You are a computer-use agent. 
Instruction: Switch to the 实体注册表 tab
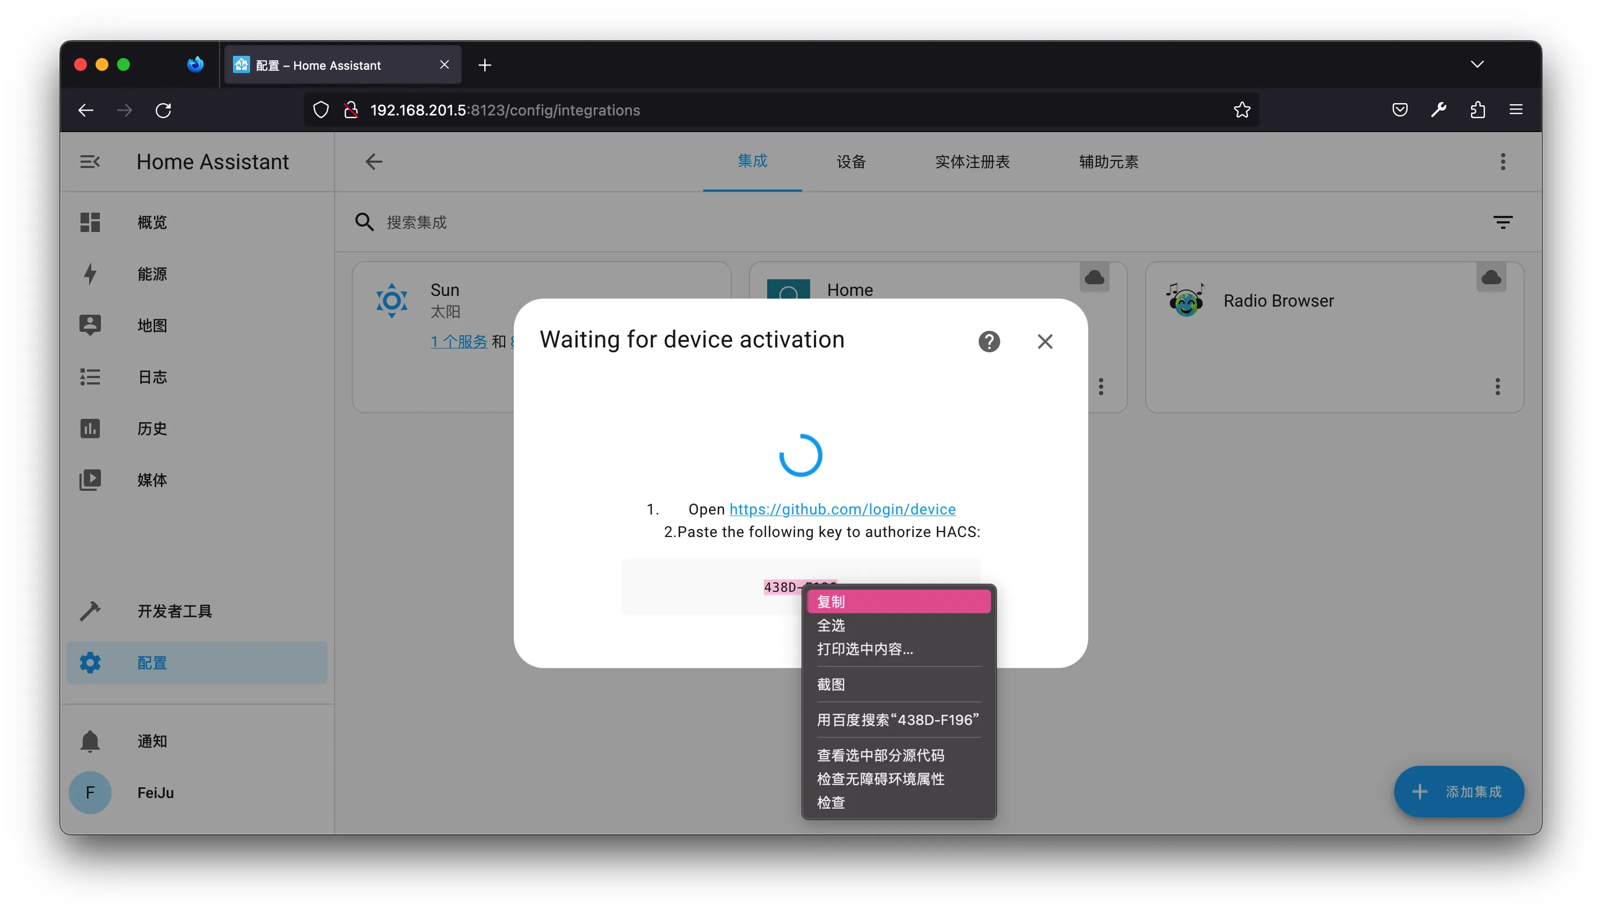pyautogui.click(x=972, y=162)
